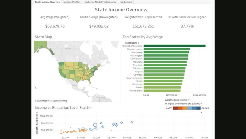Click the 'Top States by Avg Wage' title
Image resolution: width=246 pixels, height=139 pixels.
click(143, 37)
